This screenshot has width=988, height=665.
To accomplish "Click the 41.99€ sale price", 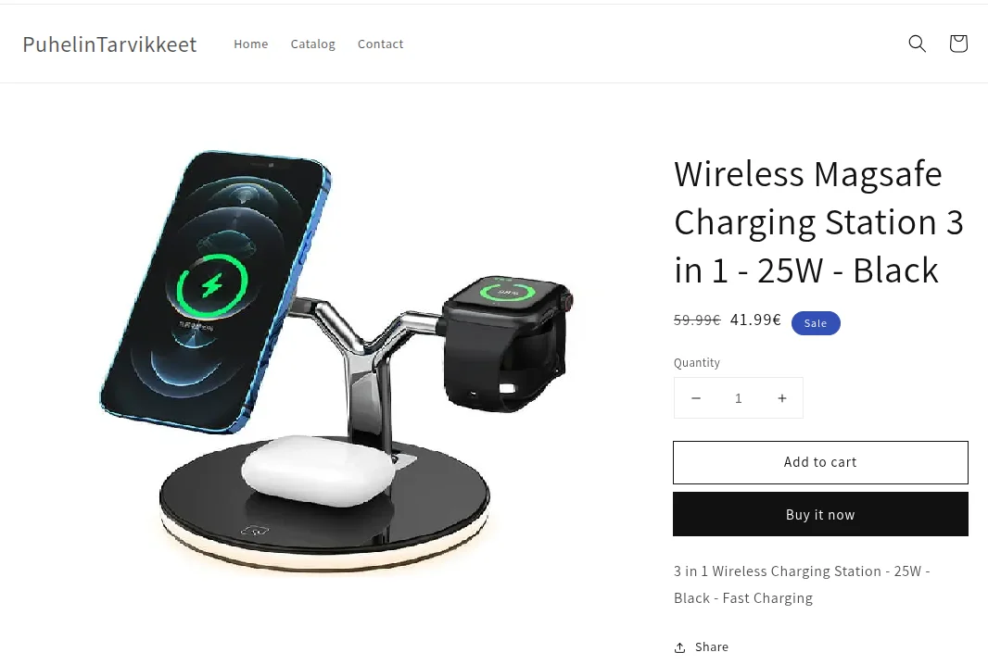I will point(755,320).
